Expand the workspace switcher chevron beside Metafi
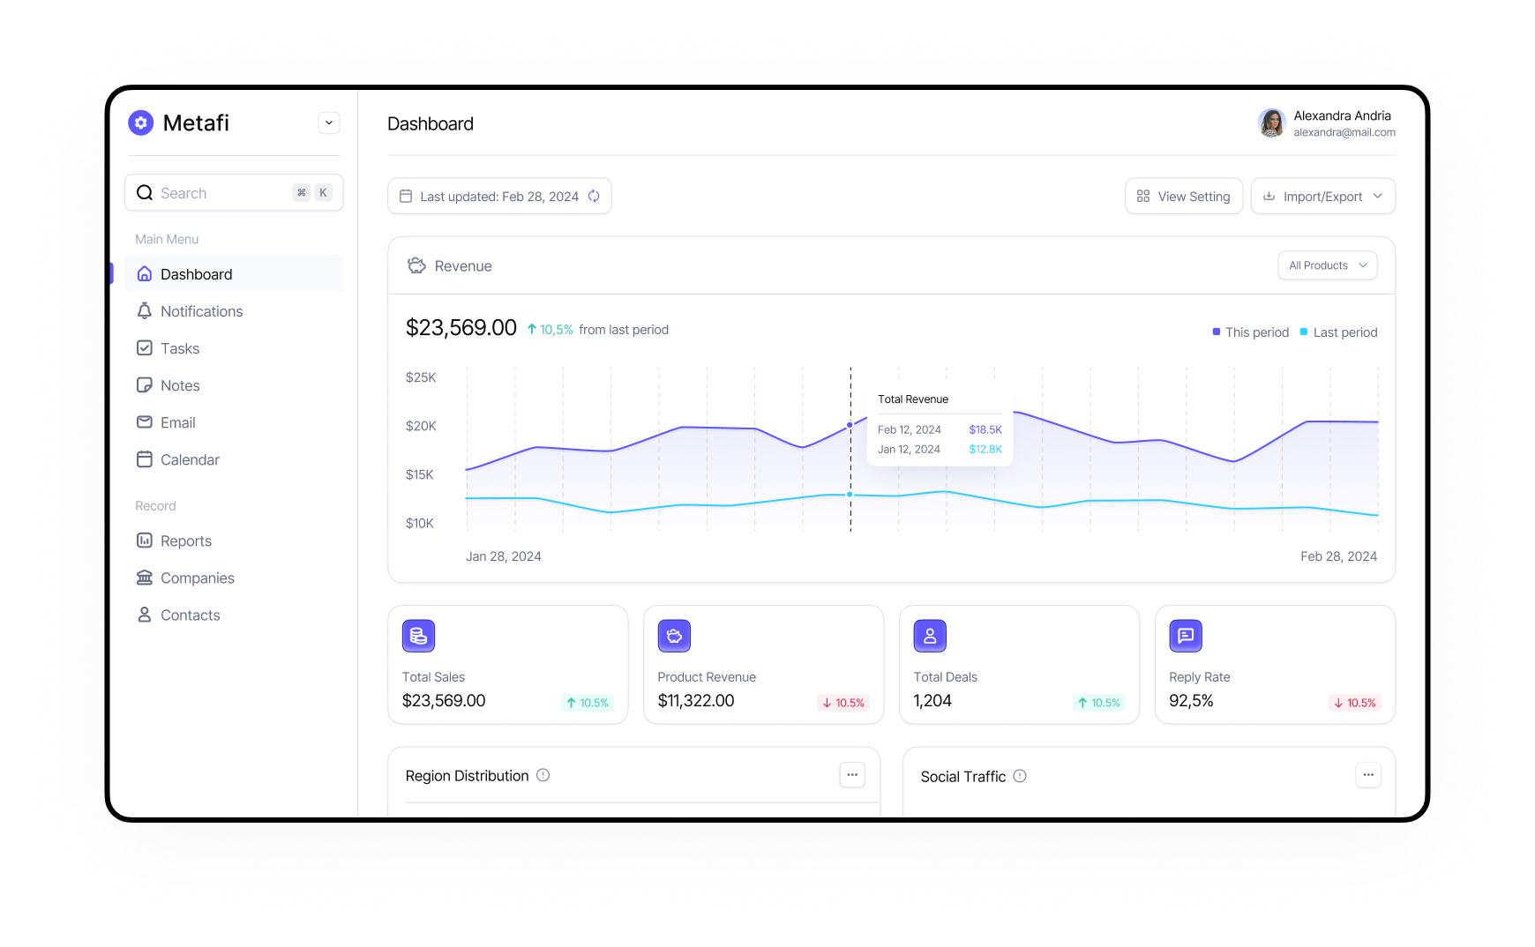Screen dimensions: 1535x947 click(x=329, y=123)
